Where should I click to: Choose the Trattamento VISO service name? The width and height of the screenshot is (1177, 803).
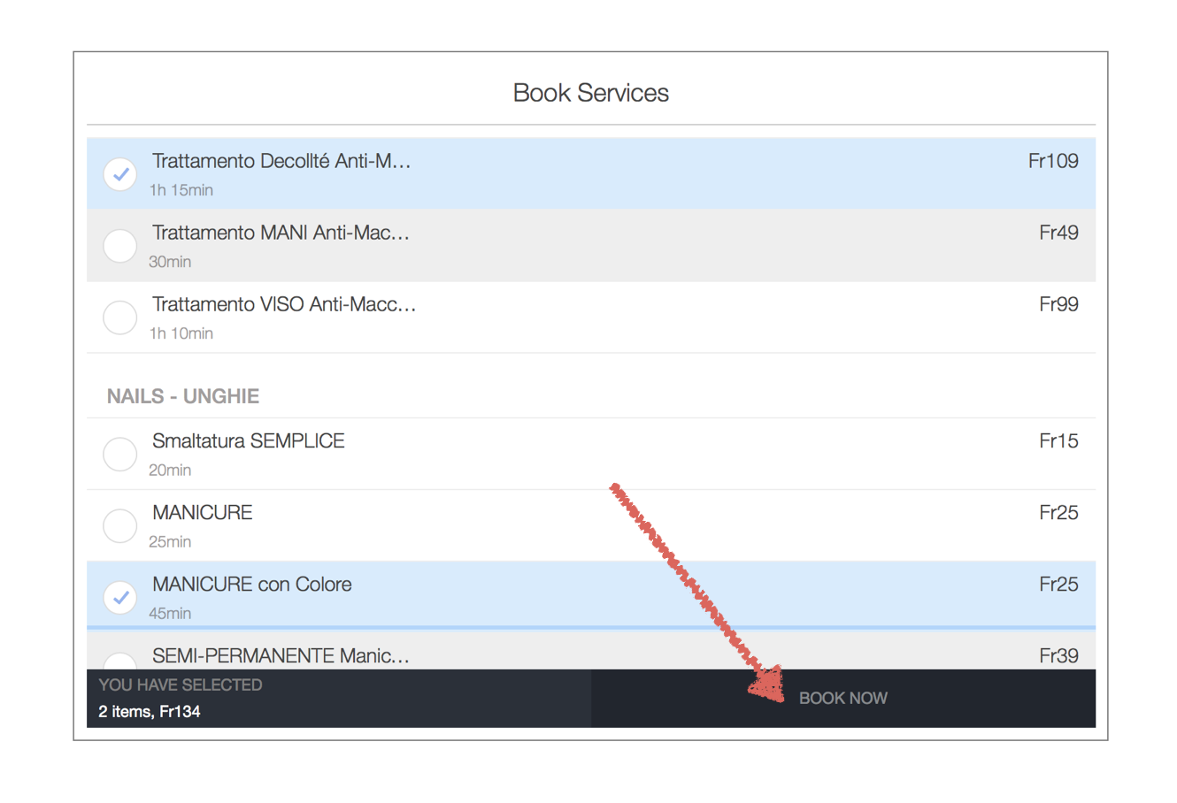(x=283, y=304)
